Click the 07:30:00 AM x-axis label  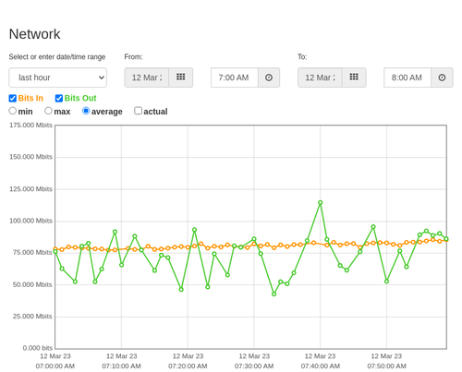[x=254, y=366]
